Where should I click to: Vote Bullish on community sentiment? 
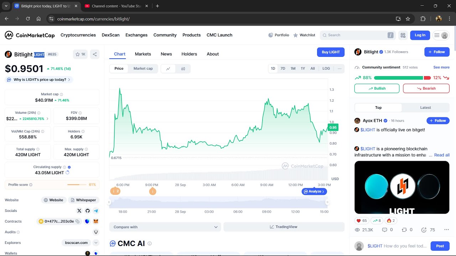click(x=377, y=89)
